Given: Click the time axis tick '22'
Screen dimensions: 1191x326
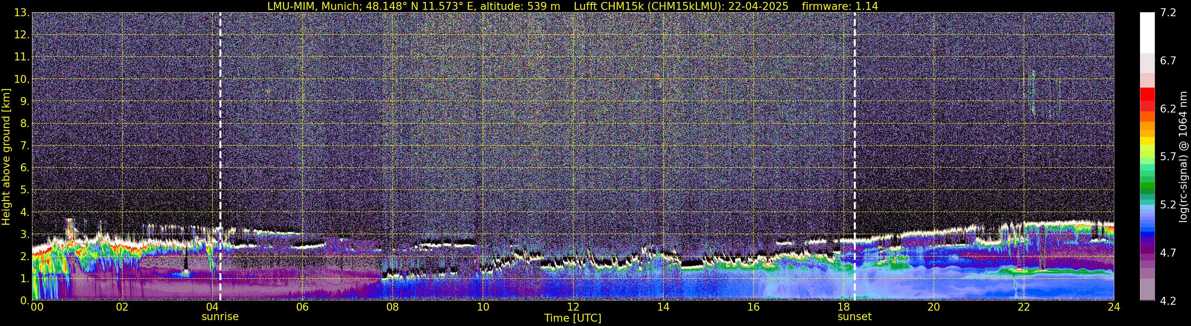Looking at the screenshot, I should coord(1024,307).
